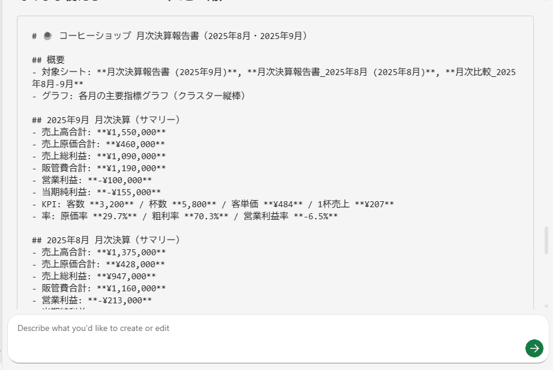Screen dimensions: 553x370
Task: Click the 販管費合計 ¥1,190,000 line
Action: click(x=99, y=168)
